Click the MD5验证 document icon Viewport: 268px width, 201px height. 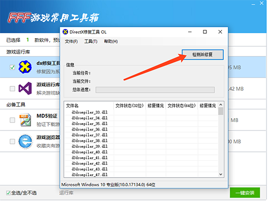click(x=25, y=120)
